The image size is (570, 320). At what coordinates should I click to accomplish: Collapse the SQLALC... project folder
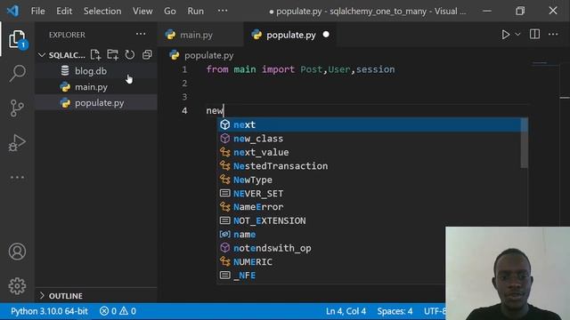point(61,55)
